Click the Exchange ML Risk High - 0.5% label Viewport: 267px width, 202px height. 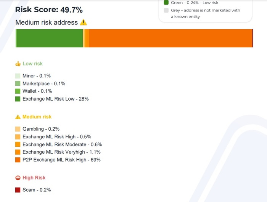point(57,137)
